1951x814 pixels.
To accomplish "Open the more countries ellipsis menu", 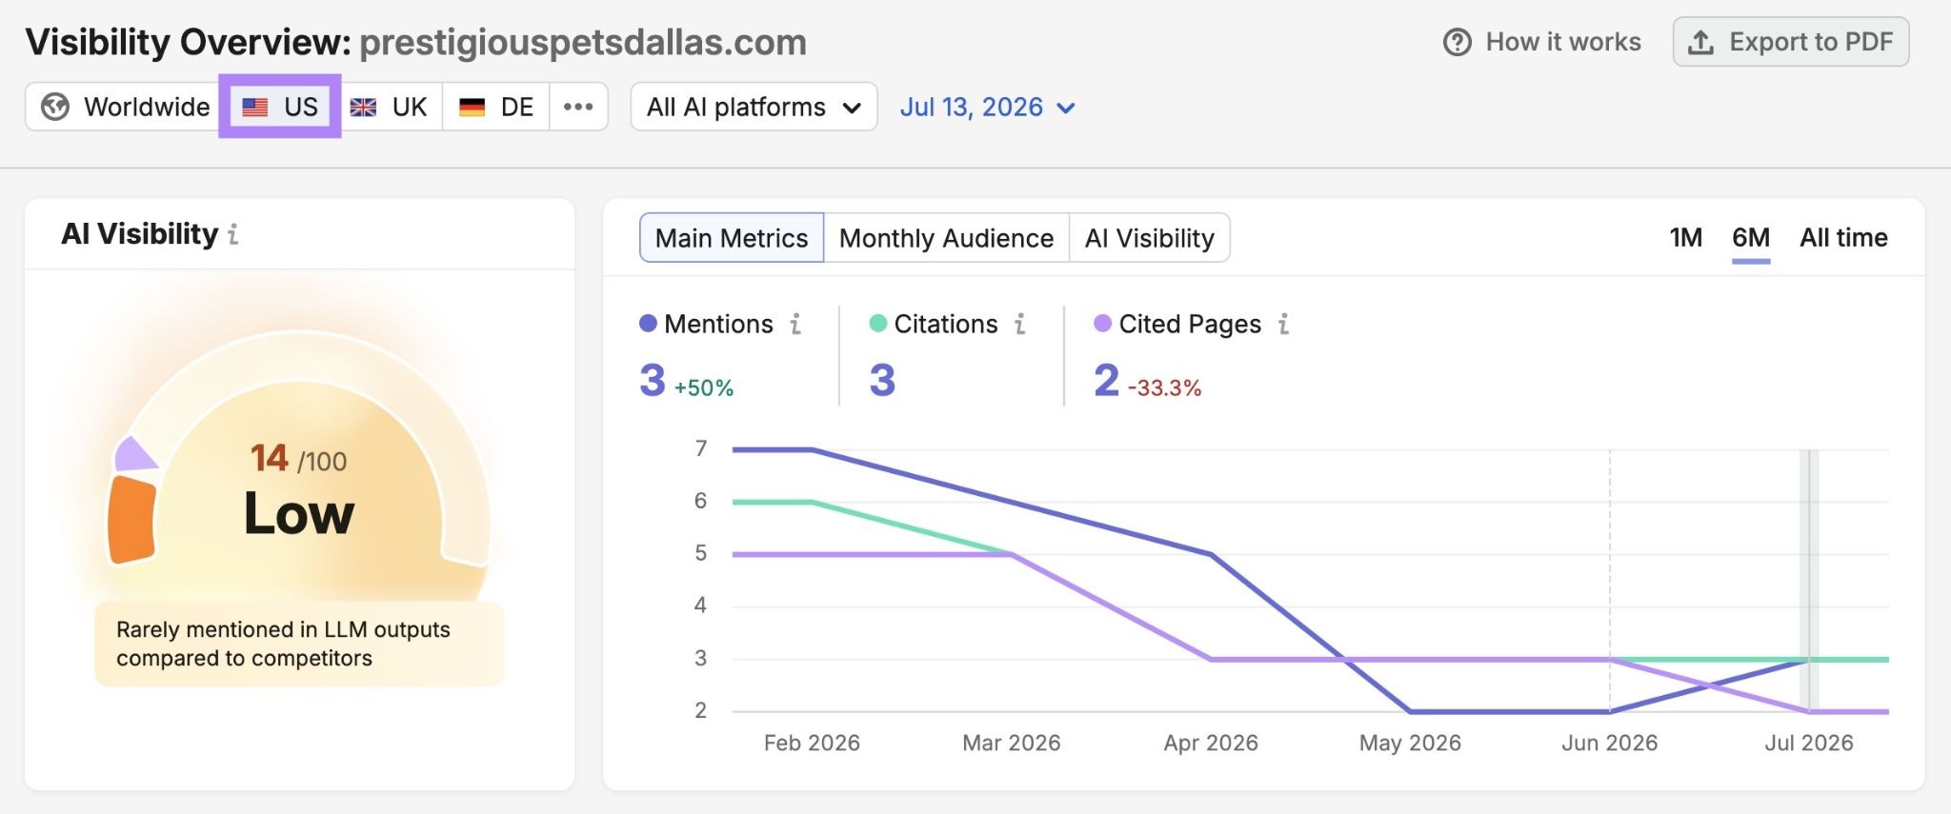I will [578, 107].
